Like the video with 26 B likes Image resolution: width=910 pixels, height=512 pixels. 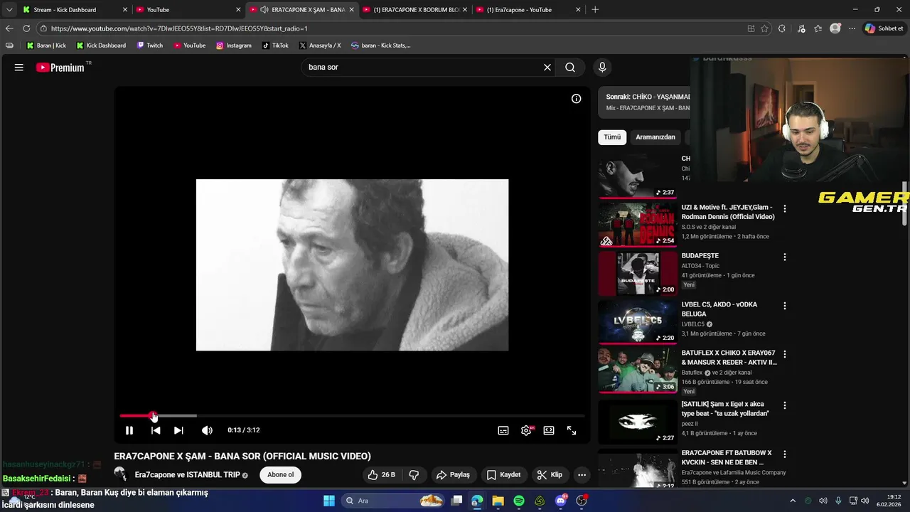[381, 475]
